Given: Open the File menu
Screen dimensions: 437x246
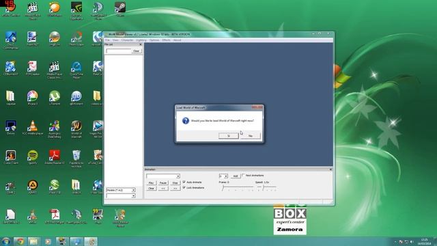Looking at the screenshot, I should [107, 40].
